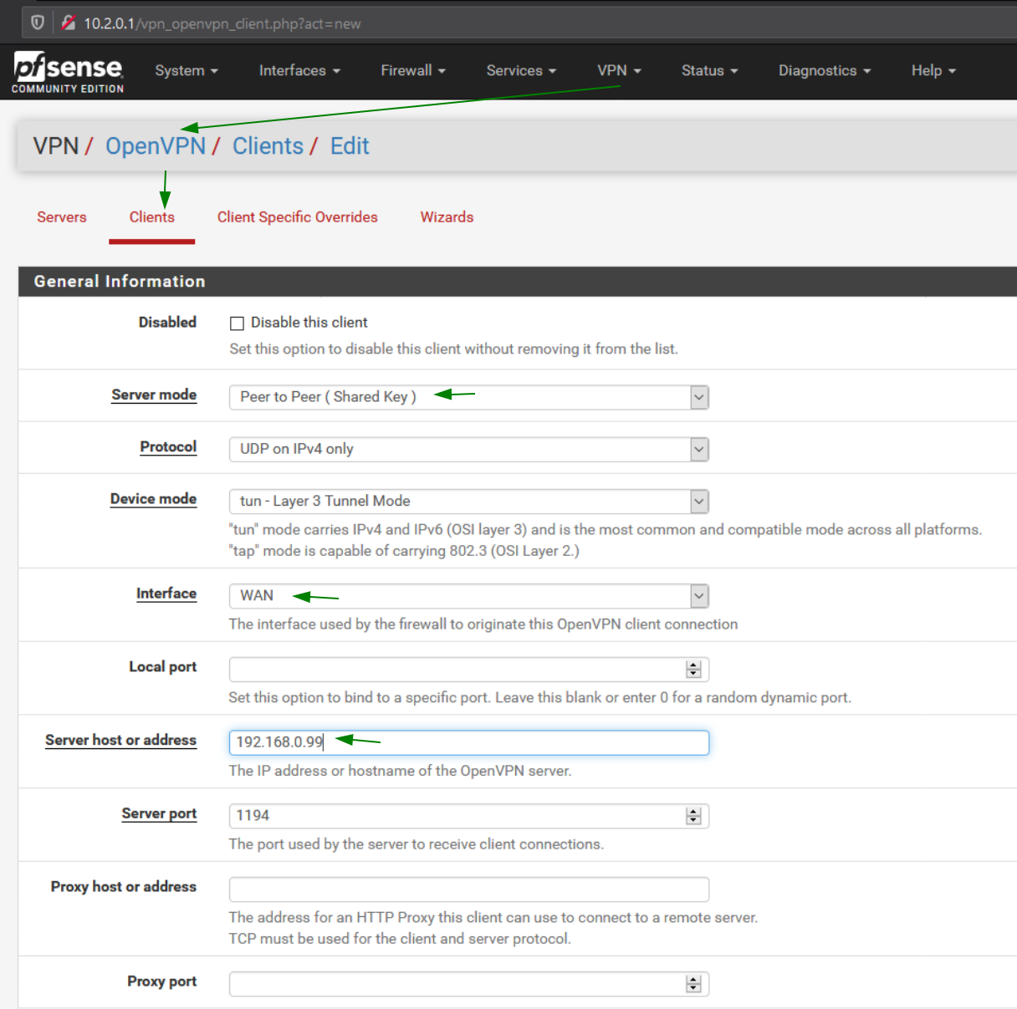Click the Server host or address label
The image size is (1017, 1009).
click(120, 741)
